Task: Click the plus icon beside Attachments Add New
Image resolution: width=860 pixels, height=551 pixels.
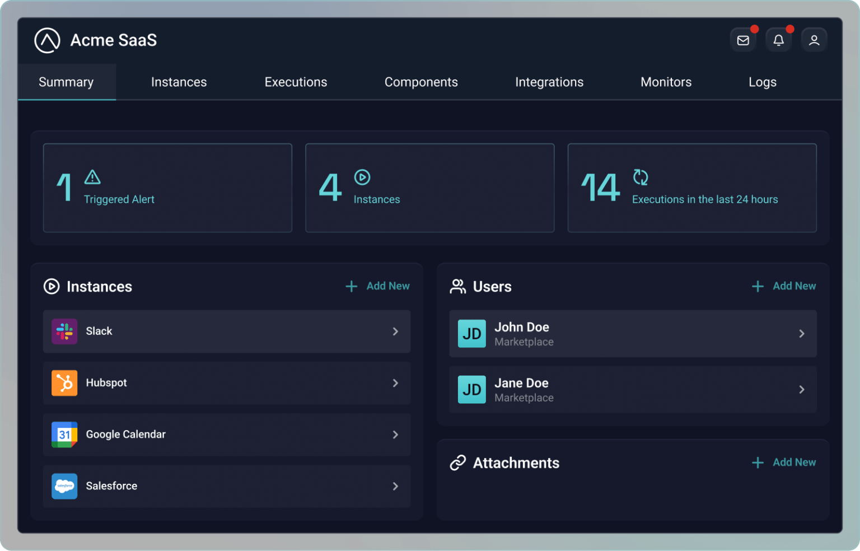Action: point(758,463)
